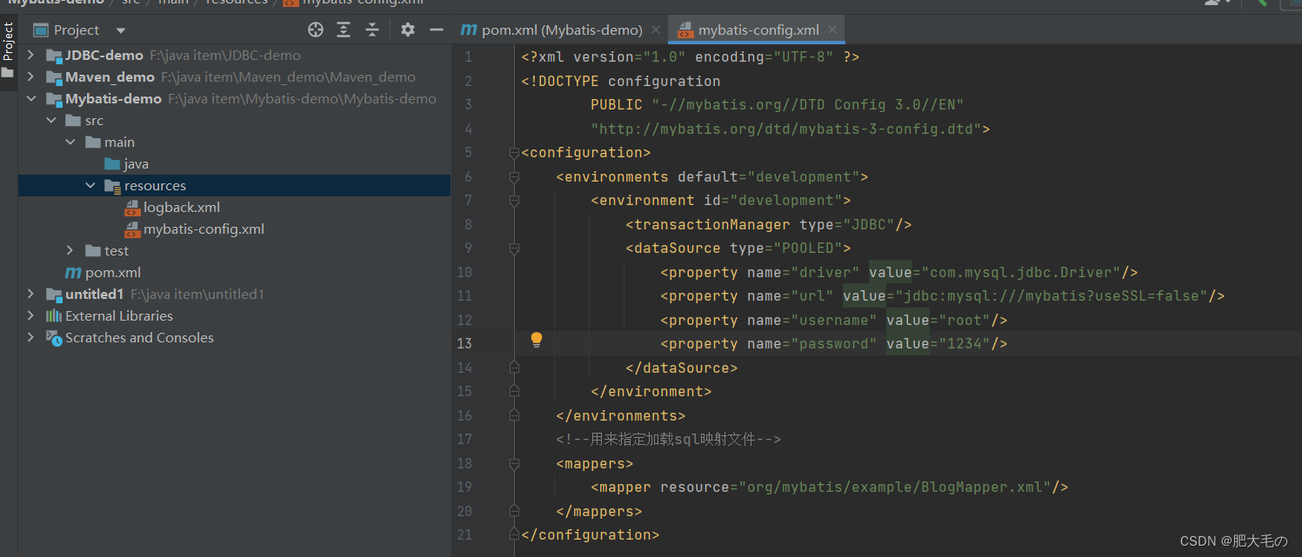Hide the Project tool window

pyautogui.click(x=437, y=30)
